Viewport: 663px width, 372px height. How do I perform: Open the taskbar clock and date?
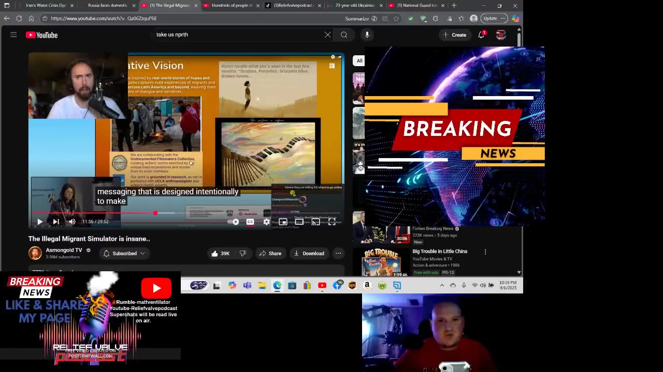point(508,285)
